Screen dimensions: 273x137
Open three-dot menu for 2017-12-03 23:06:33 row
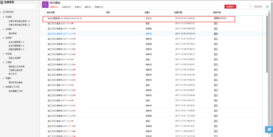tap(262, 85)
